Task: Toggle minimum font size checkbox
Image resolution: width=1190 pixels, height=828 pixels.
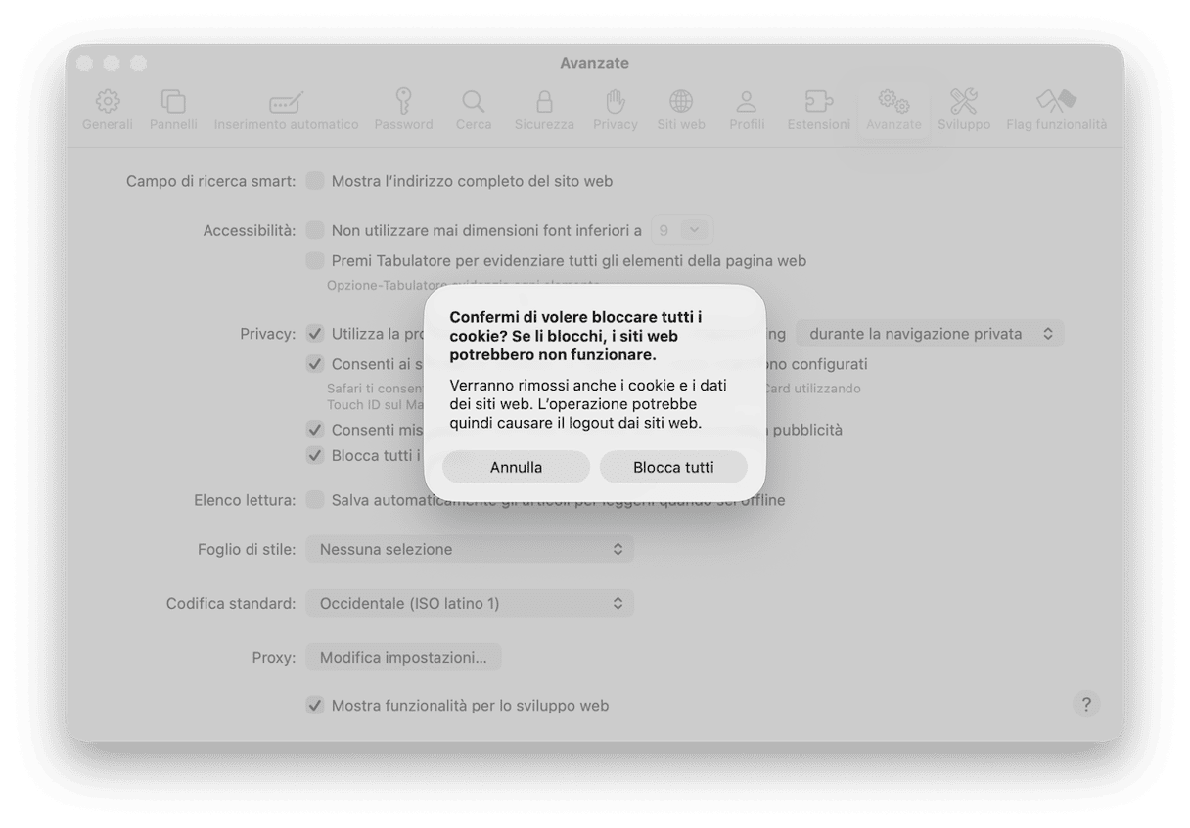Action: (315, 230)
